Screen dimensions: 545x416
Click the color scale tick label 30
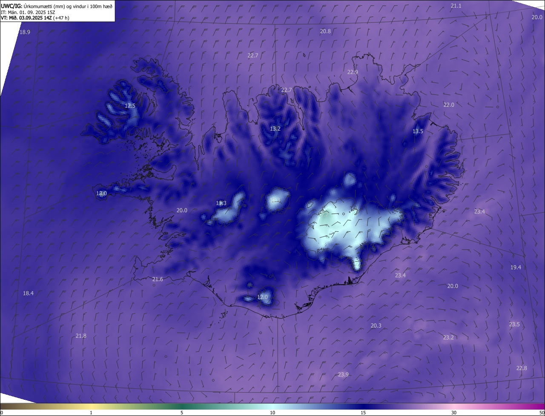tap(454, 413)
